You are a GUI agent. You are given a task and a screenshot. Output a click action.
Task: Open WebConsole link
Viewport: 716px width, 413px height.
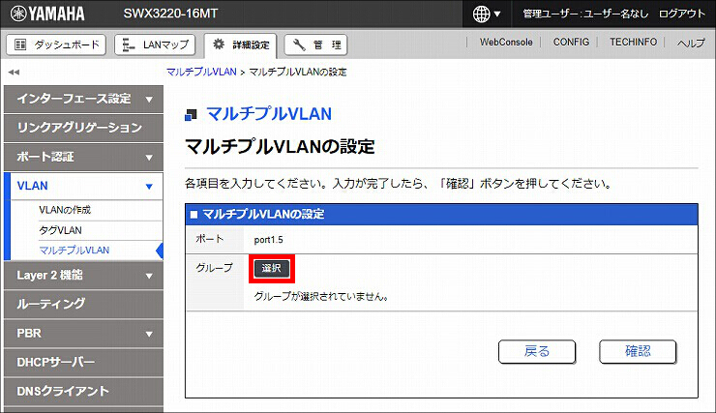pyautogui.click(x=506, y=42)
